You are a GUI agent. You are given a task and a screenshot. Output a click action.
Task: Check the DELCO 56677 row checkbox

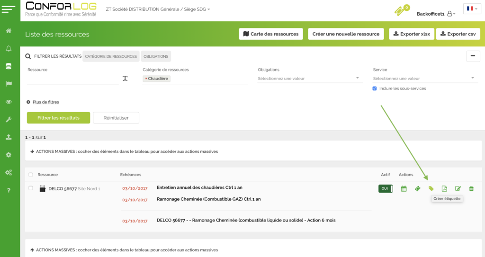click(31, 188)
